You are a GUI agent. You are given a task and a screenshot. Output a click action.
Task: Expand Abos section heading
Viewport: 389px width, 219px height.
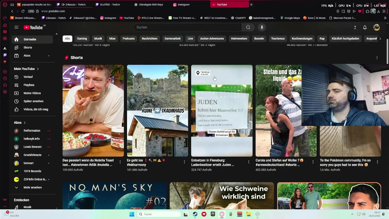(20, 123)
